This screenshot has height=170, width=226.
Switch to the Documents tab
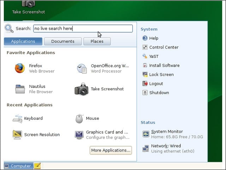tap(63, 41)
